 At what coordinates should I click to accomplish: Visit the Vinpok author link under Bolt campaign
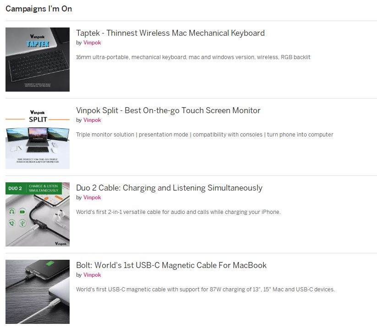point(92,275)
